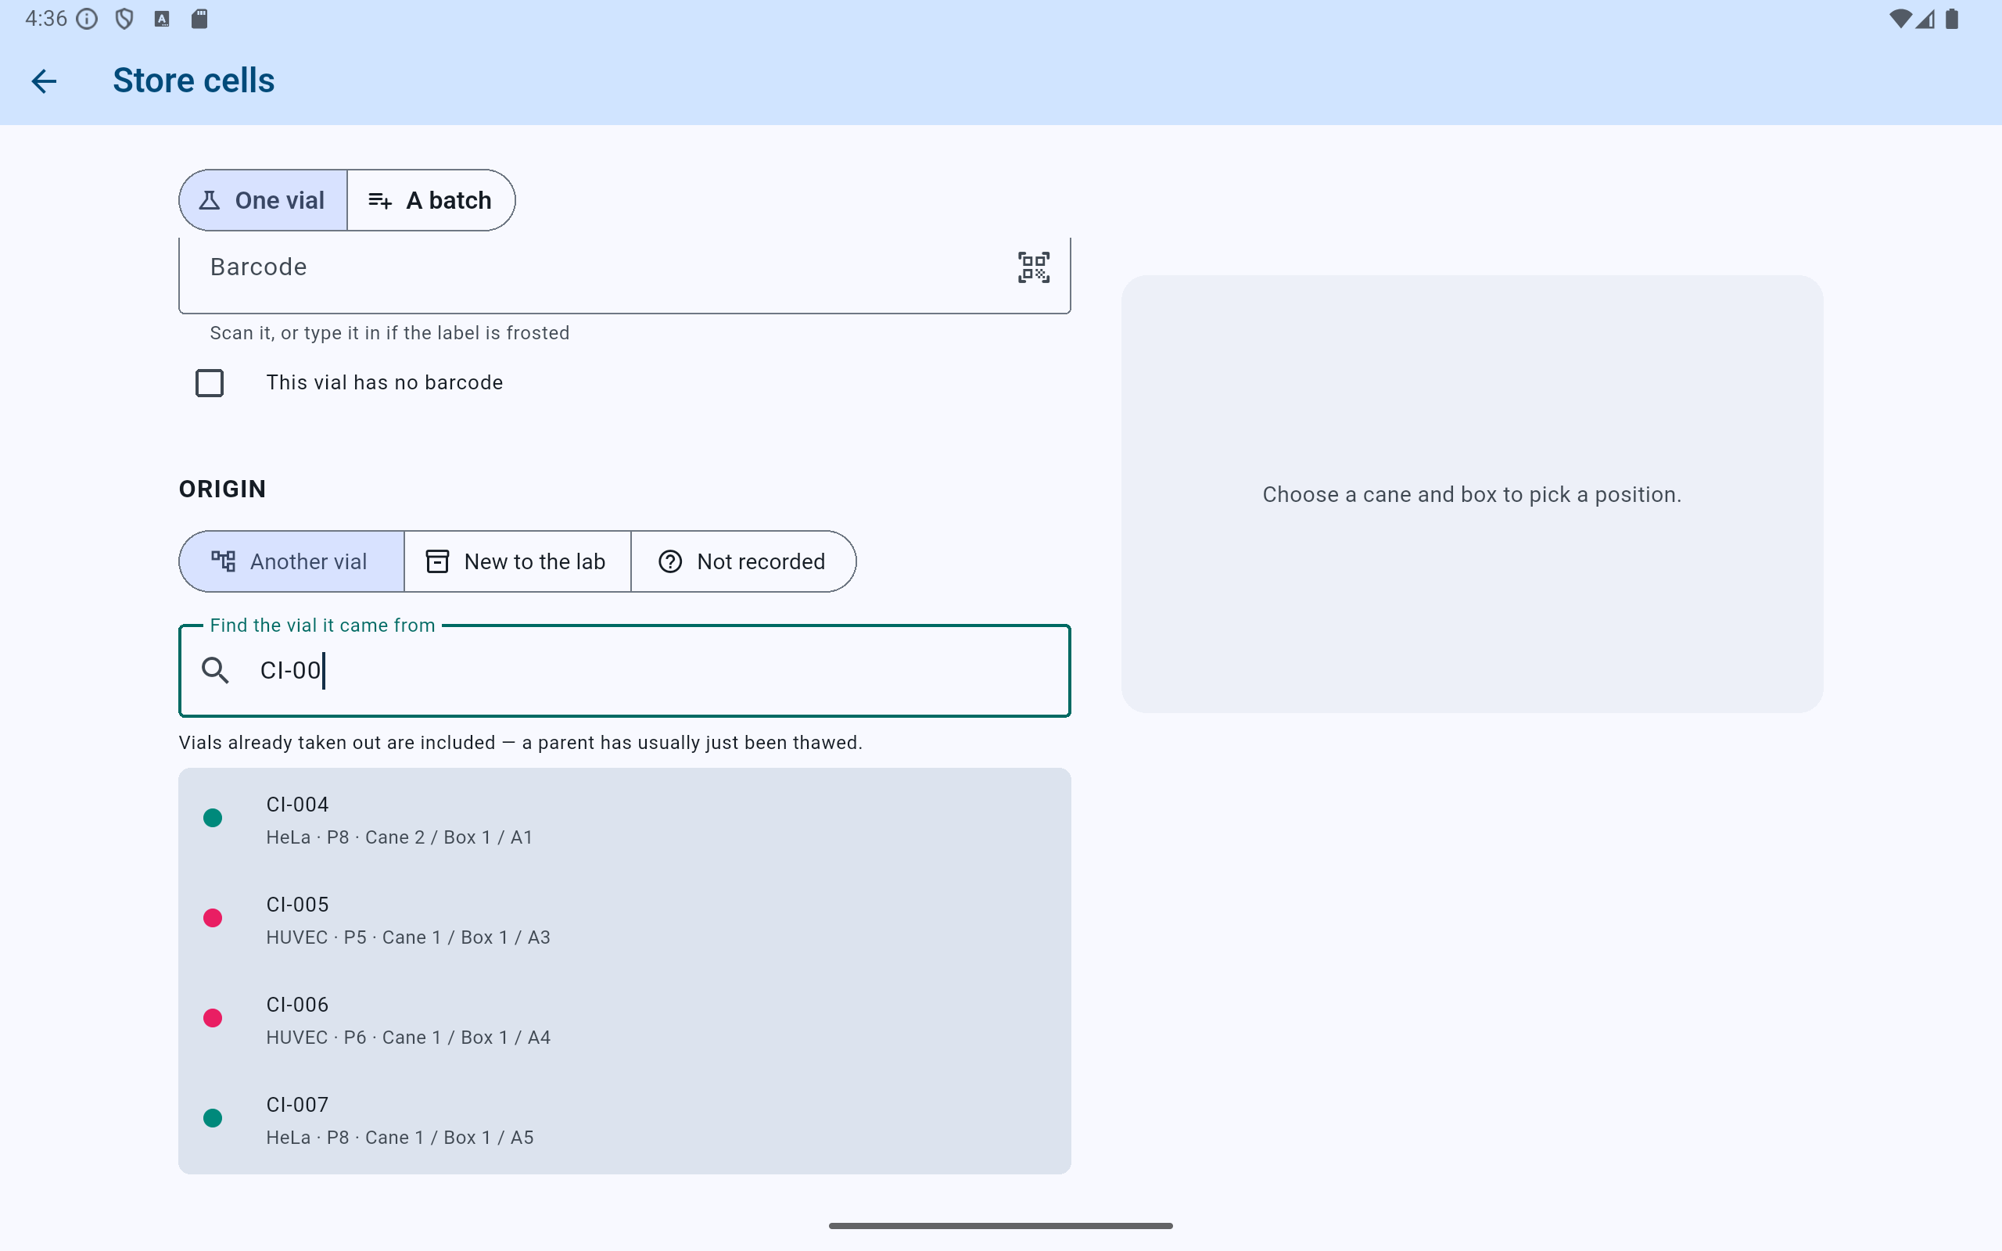
Task: Tap pink dot beside CI-005
Action: point(213,919)
